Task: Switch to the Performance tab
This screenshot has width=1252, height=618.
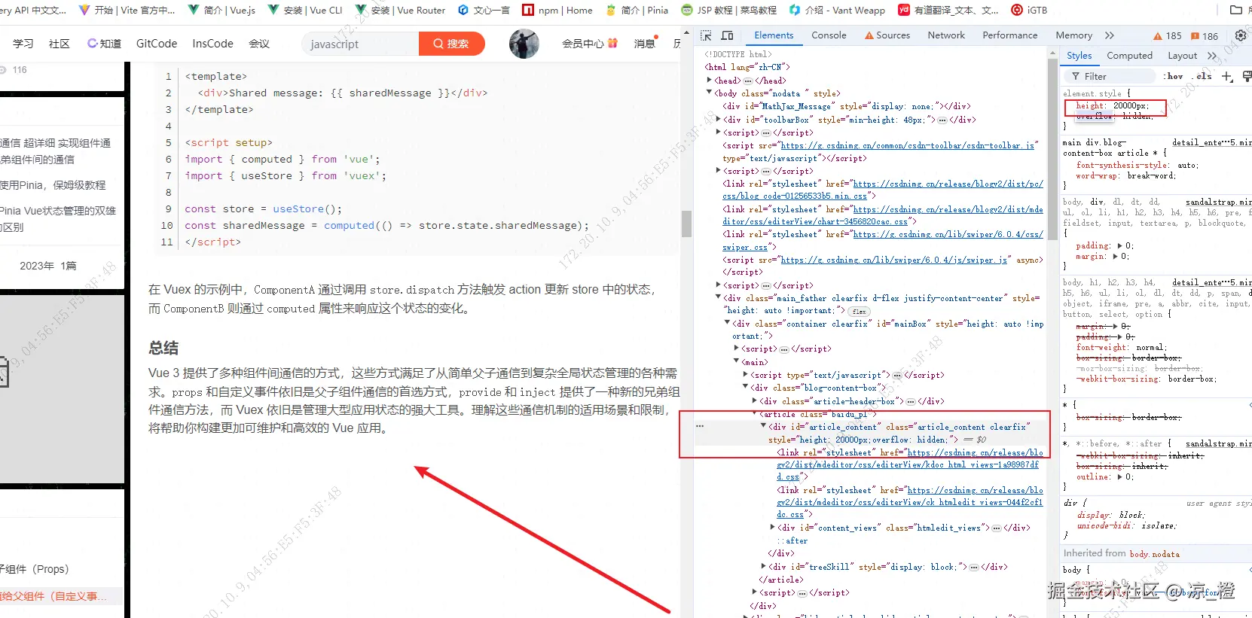Action: pos(1009,35)
